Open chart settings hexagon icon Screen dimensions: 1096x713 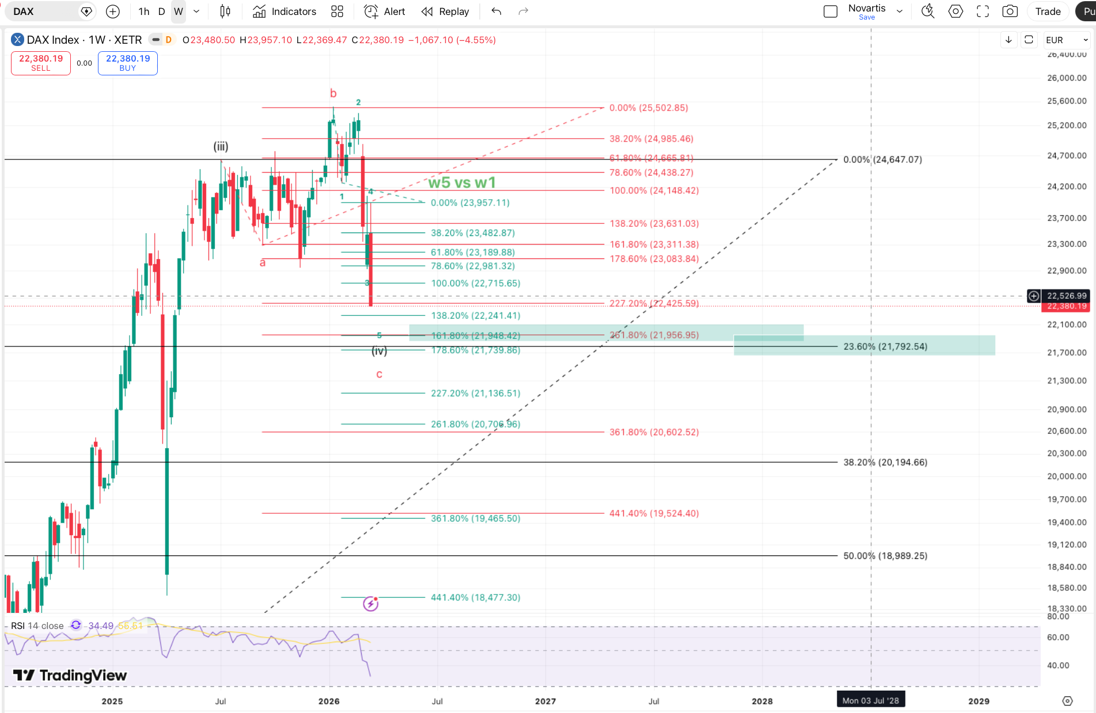955,12
